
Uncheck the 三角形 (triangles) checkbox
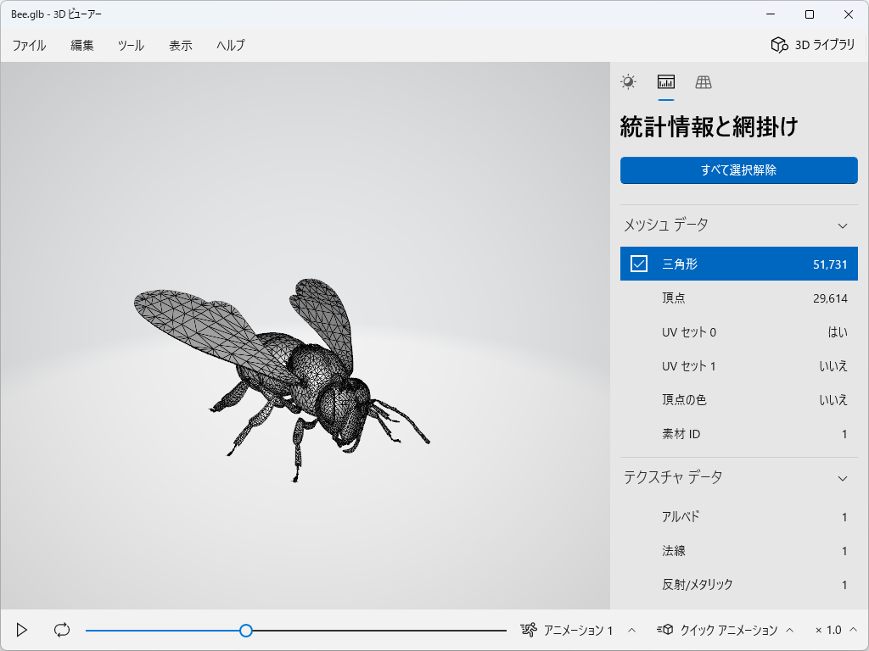[x=641, y=264]
